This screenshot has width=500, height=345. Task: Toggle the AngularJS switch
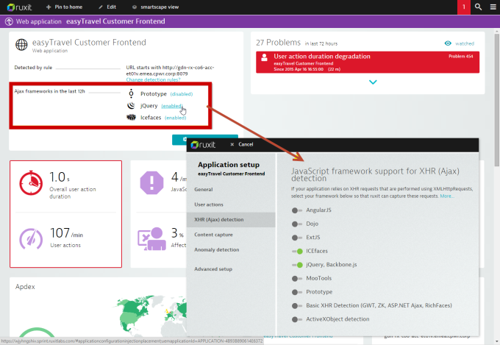(x=297, y=210)
